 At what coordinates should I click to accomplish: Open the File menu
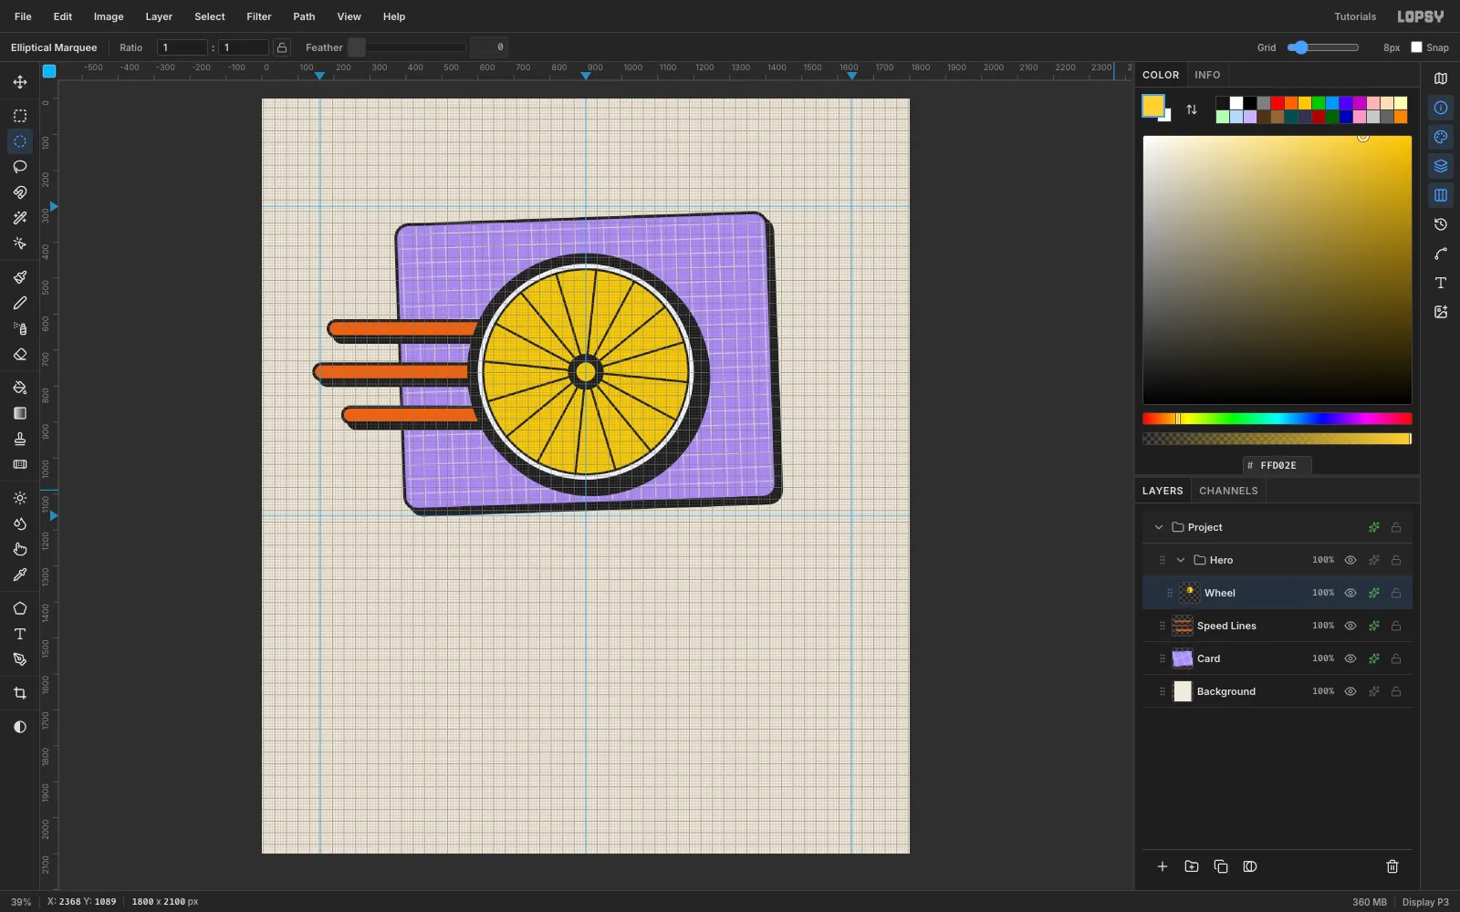23,16
